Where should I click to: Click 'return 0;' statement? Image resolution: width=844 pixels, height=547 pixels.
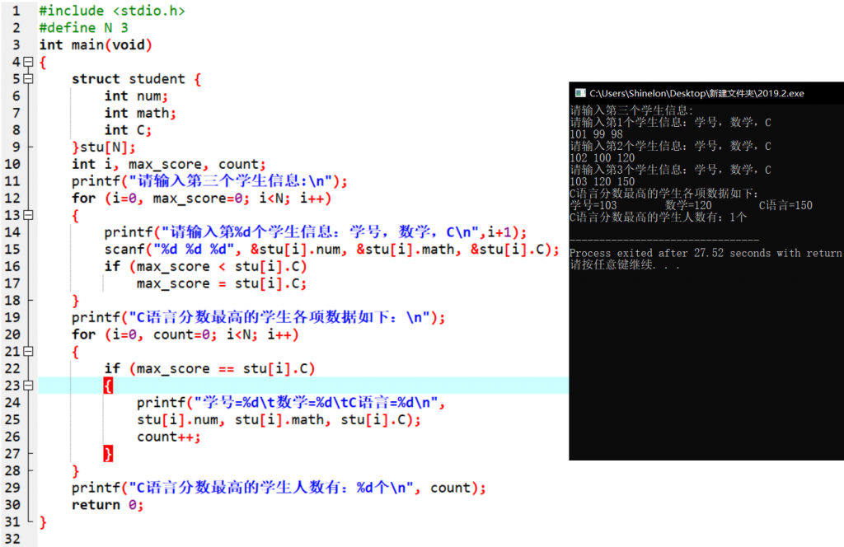pyautogui.click(x=108, y=505)
